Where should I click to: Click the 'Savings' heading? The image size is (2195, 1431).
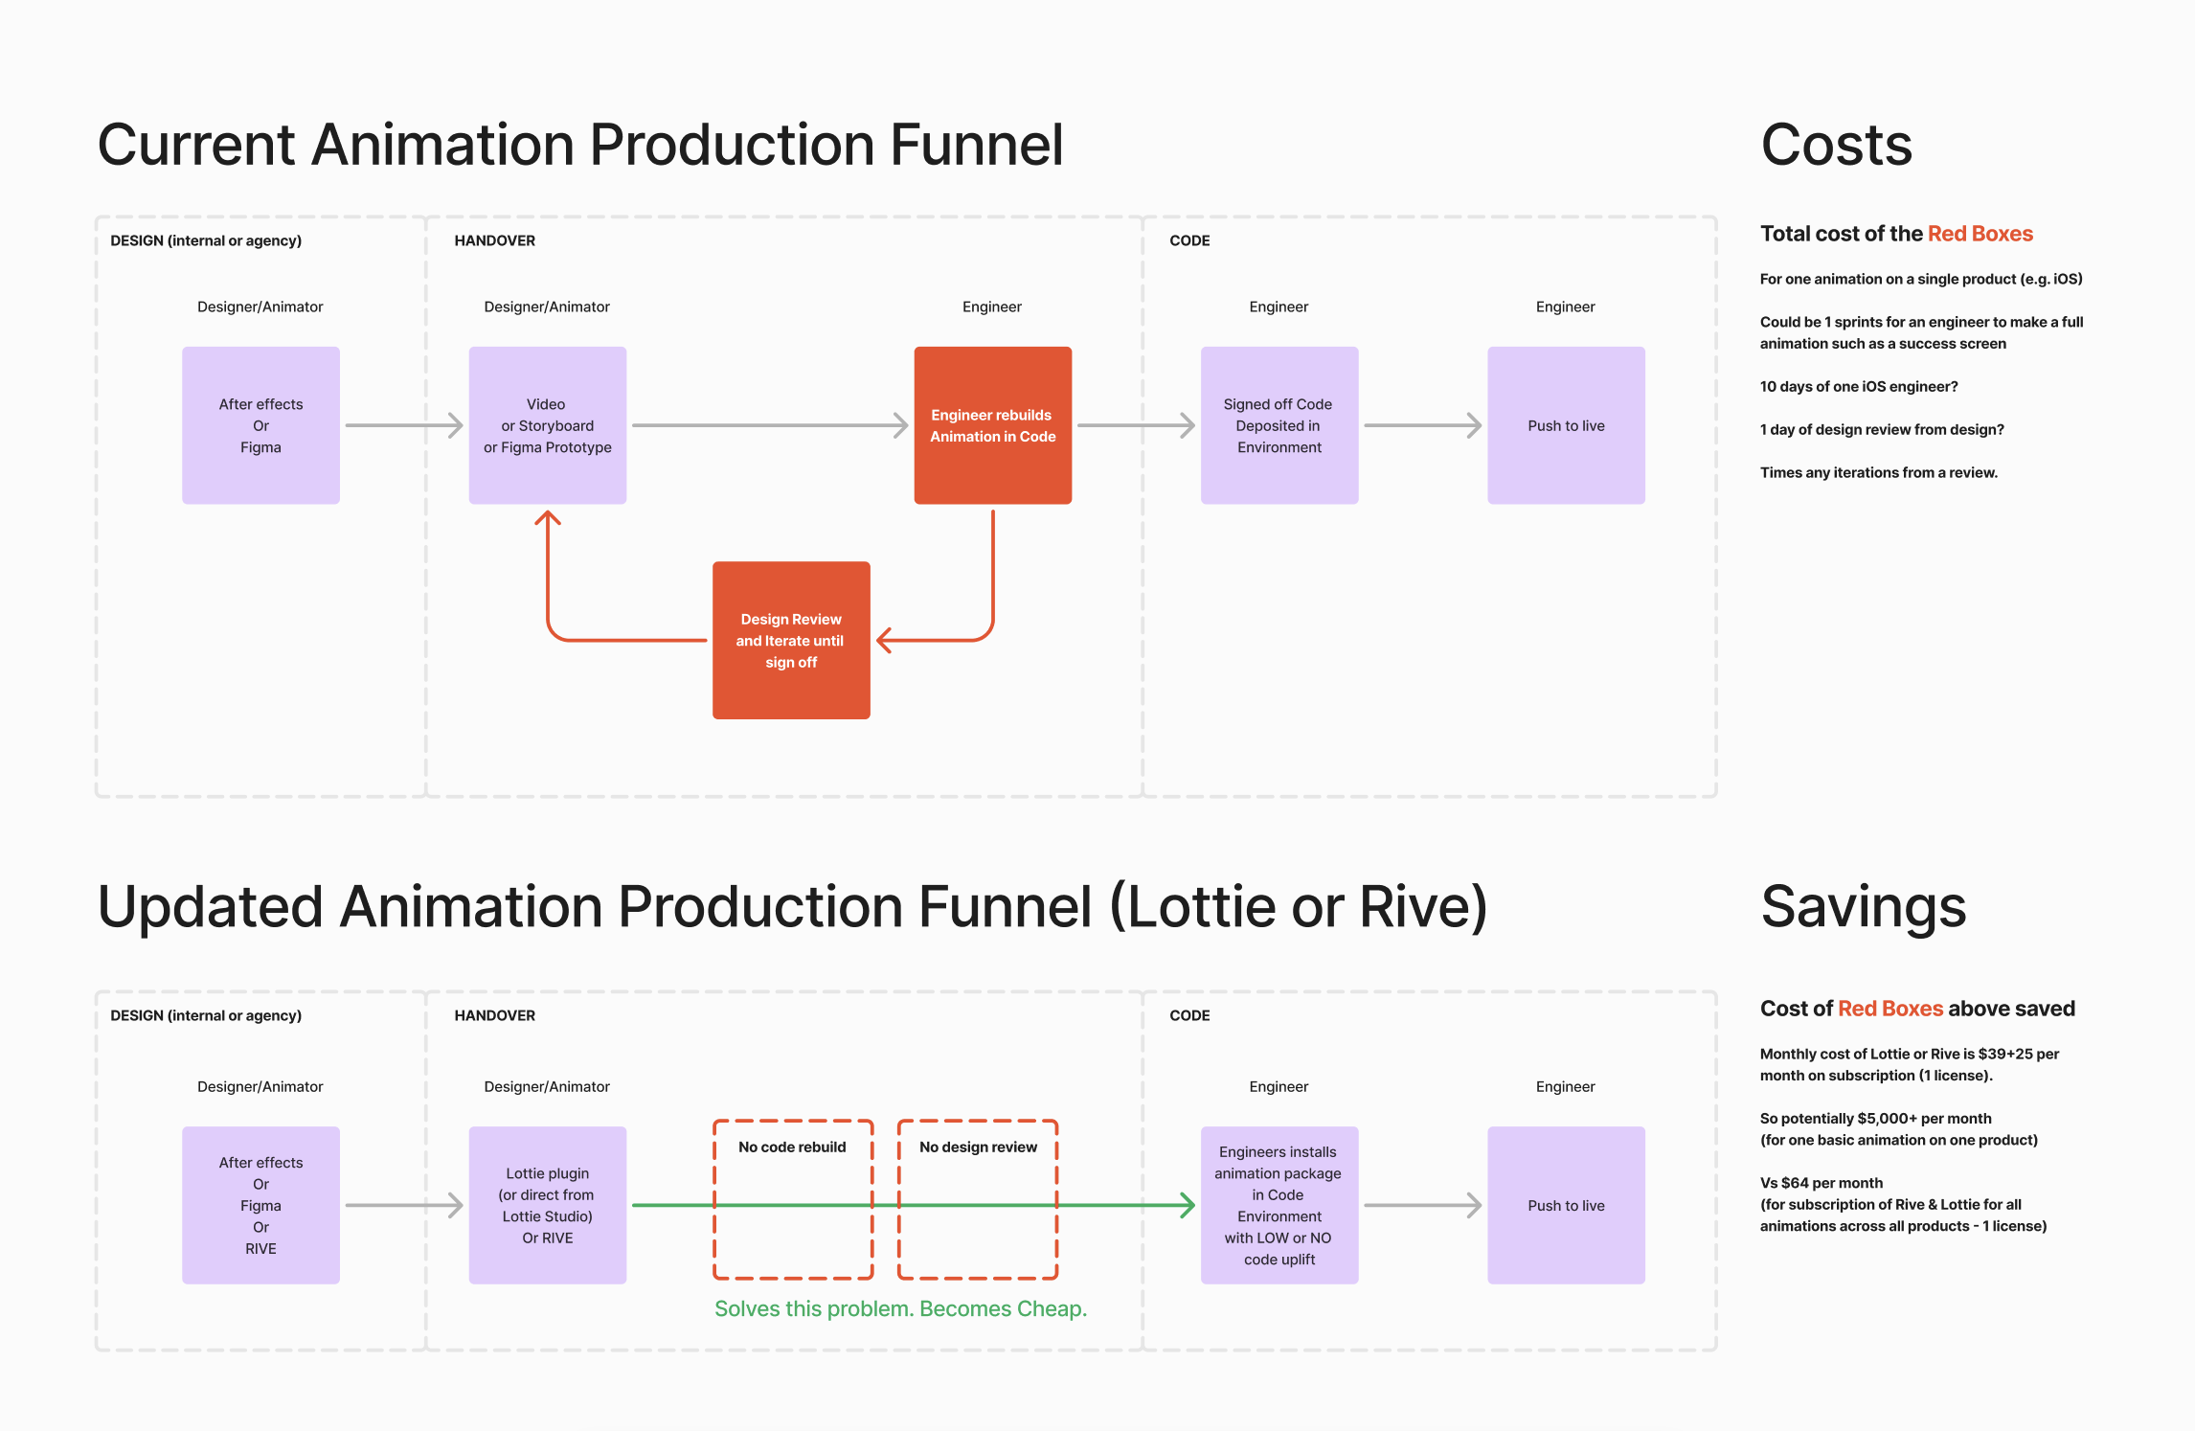[1863, 906]
